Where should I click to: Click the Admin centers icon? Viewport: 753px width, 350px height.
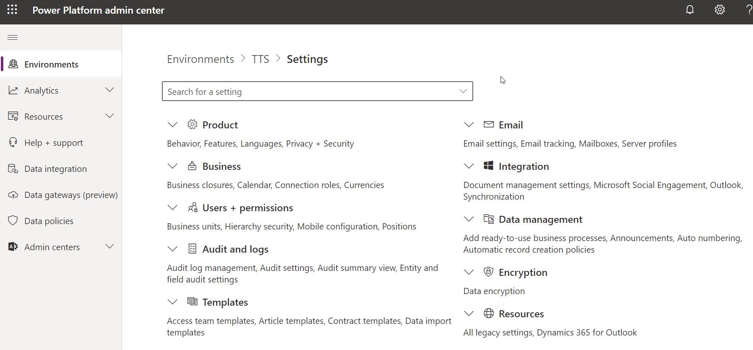13,247
